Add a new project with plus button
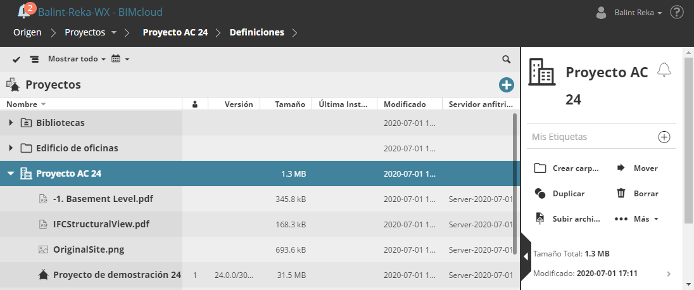Screen dimensions: 694x290 [x=506, y=85]
